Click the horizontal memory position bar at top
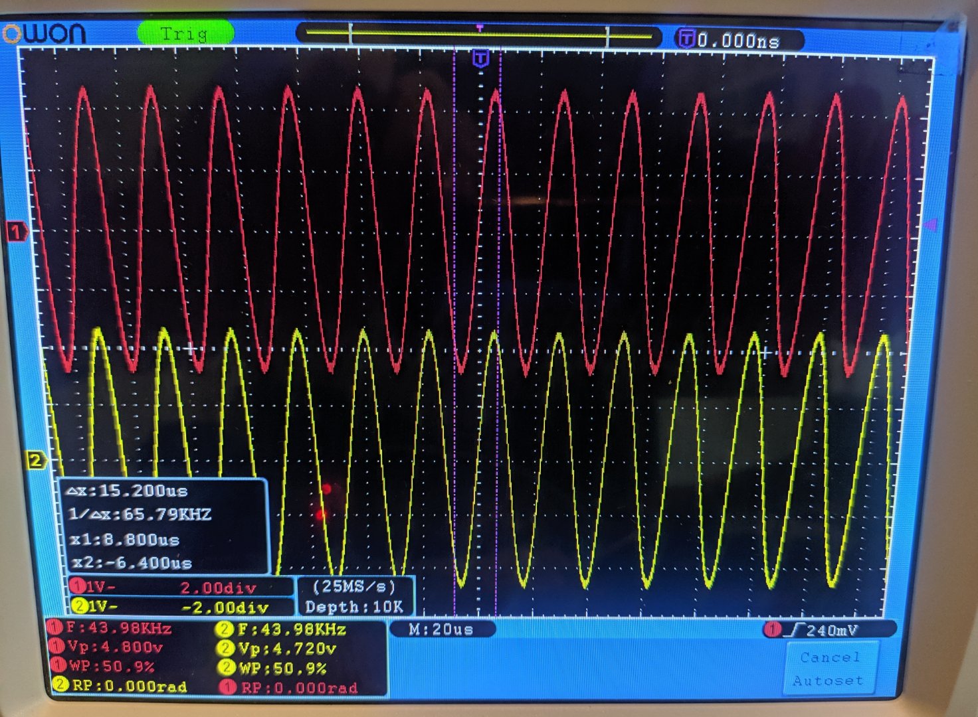This screenshot has height=717, width=978. (x=478, y=33)
